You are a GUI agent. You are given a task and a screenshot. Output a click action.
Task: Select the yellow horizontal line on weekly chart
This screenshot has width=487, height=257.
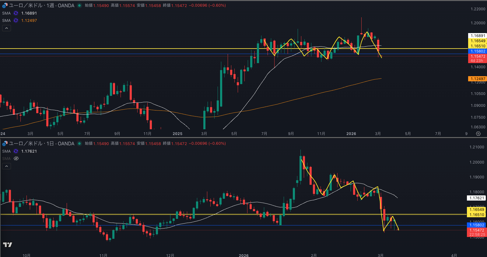point(122,49)
